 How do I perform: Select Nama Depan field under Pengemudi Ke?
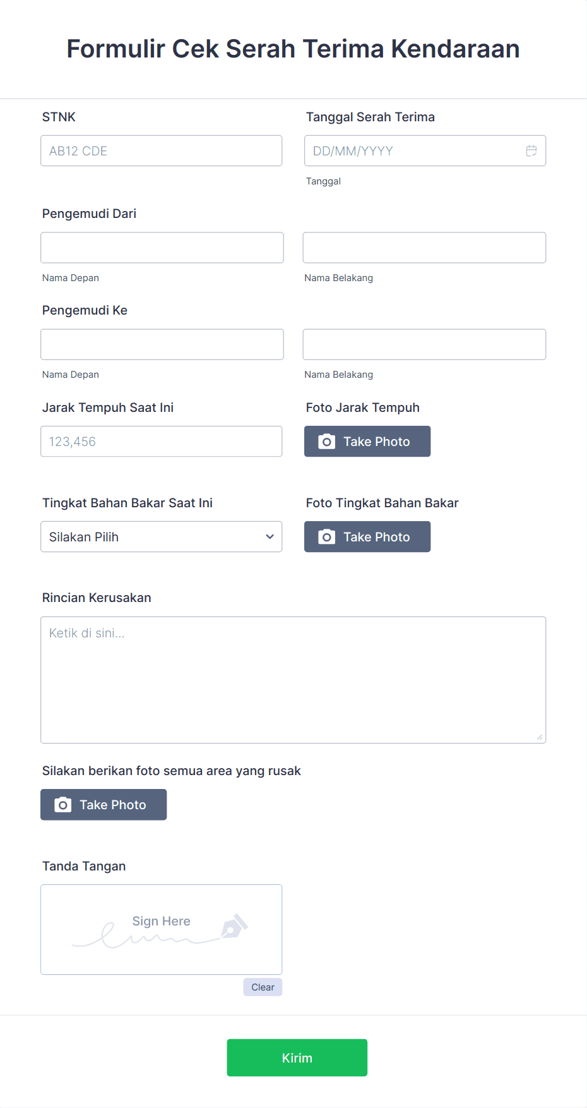[162, 344]
